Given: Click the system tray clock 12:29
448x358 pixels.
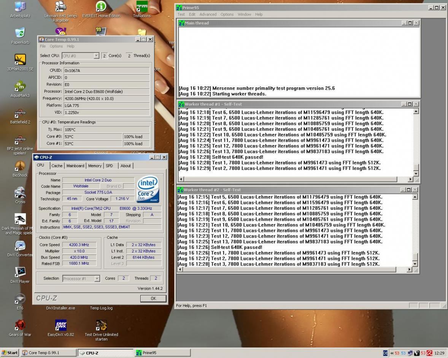Looking at the screenshot, I should pos(439,353).
